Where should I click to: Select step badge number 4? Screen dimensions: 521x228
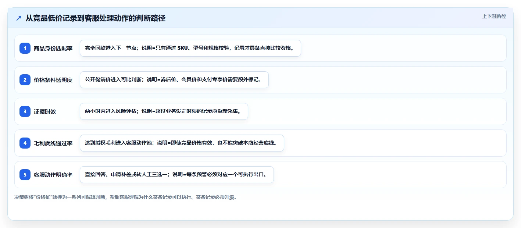pyautogui.click(x=25, y=143)
